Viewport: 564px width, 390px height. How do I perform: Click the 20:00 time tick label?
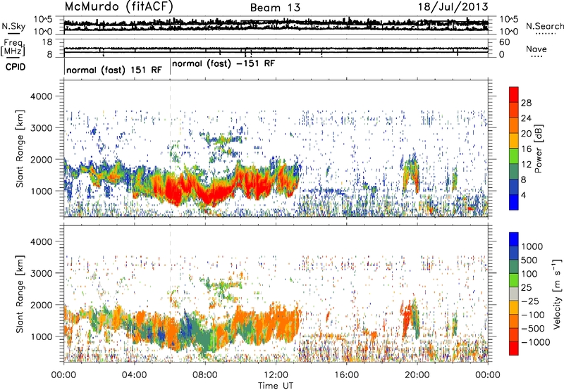point(417,375)
